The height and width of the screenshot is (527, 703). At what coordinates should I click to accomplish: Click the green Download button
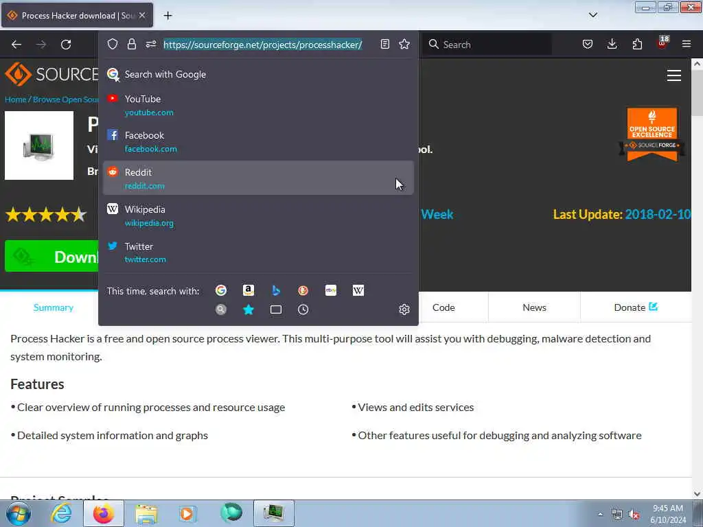point(51,257)
